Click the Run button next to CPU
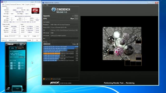 coord(76,19)
